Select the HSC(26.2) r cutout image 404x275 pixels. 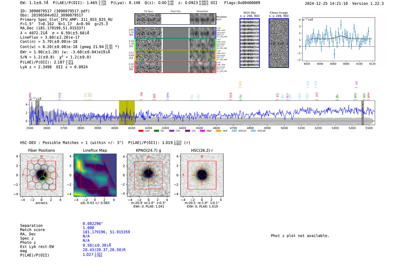point(202,175)
